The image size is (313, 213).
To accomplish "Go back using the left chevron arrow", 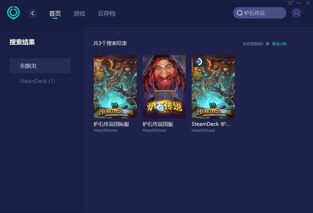I will tap(32, 14).
